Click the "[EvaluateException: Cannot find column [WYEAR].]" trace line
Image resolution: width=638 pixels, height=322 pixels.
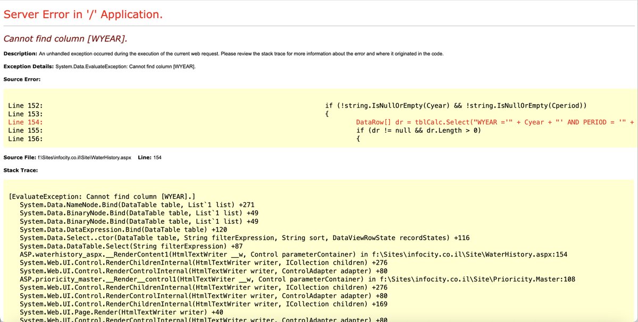click(103, 196)
